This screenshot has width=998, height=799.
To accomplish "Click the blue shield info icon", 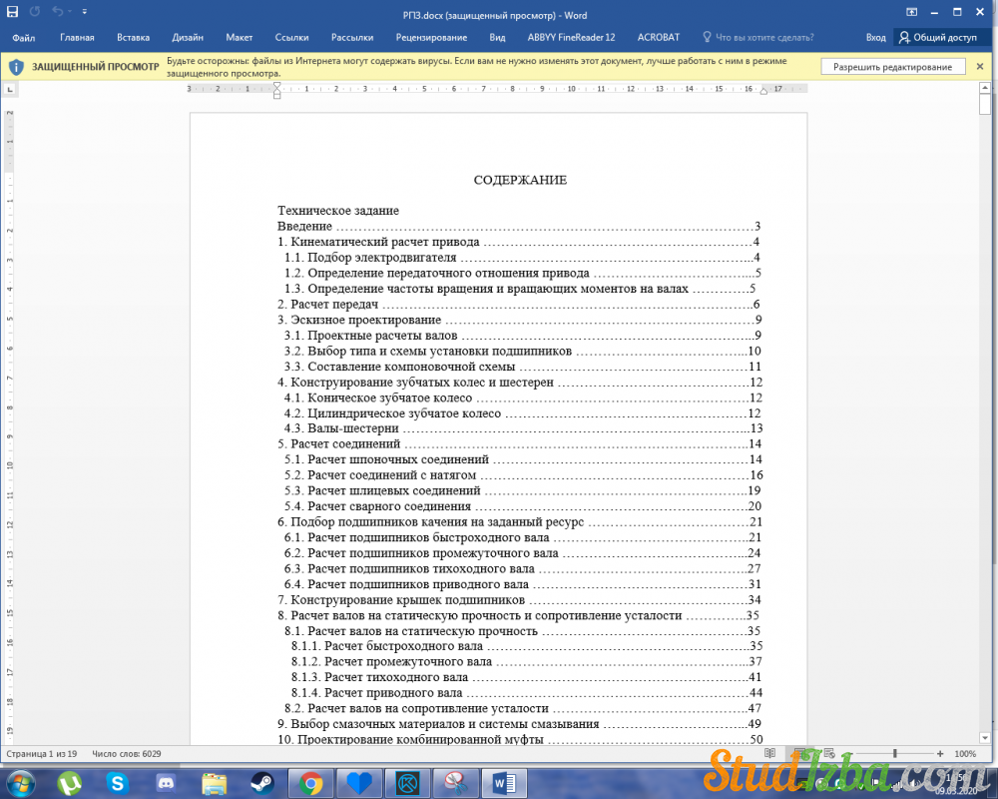I will 17,67.
